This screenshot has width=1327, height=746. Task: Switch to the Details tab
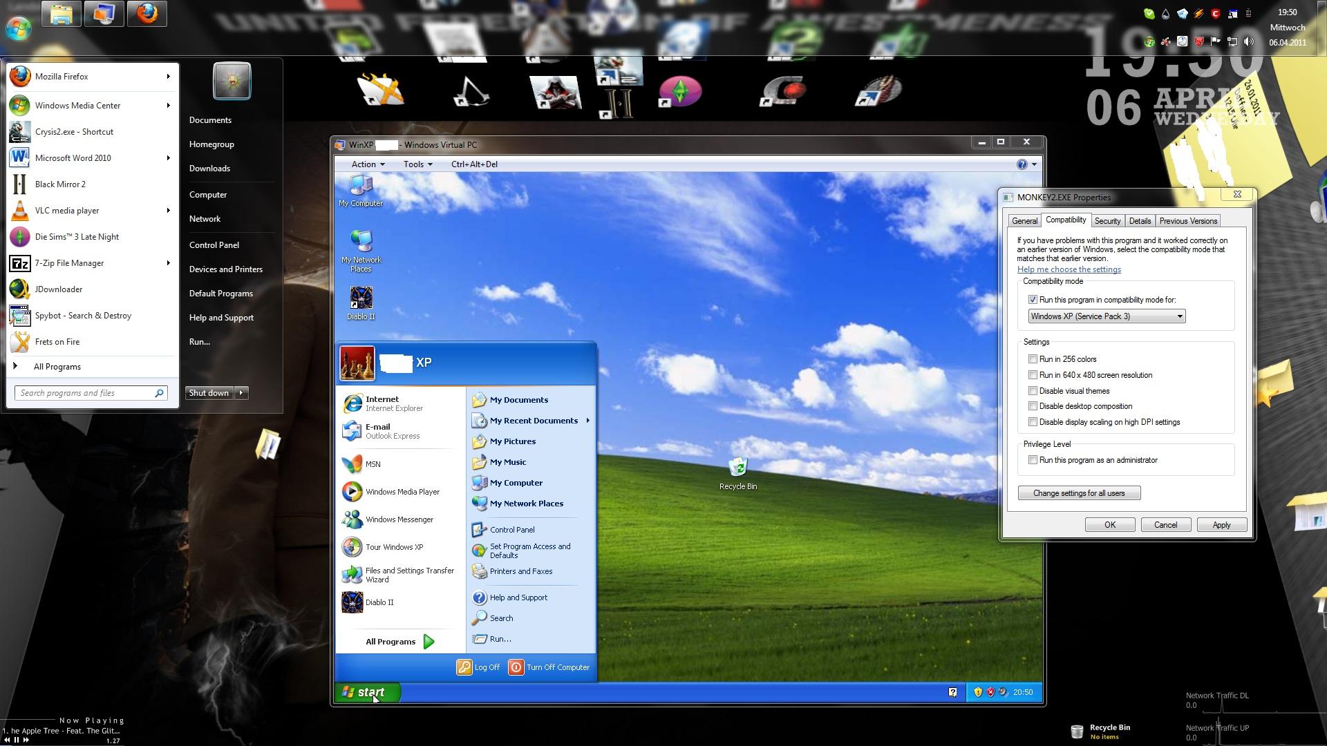point(1140,221)
